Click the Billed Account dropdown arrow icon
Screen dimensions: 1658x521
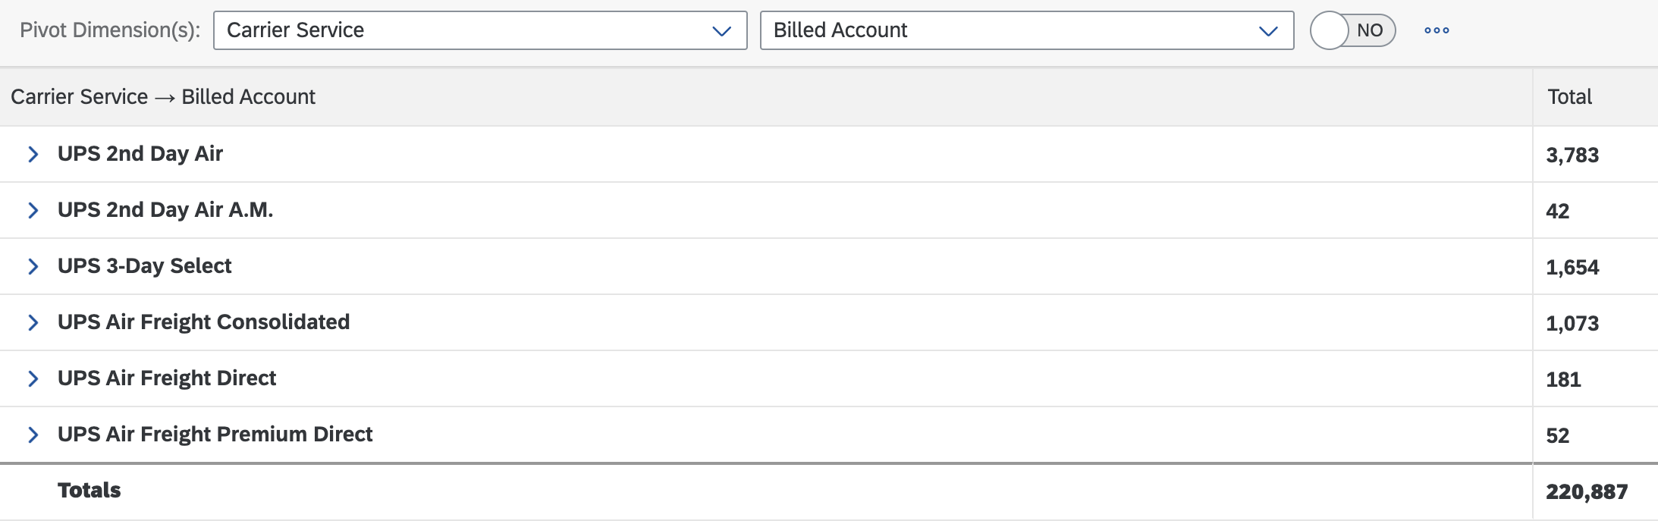(1268, 31)
